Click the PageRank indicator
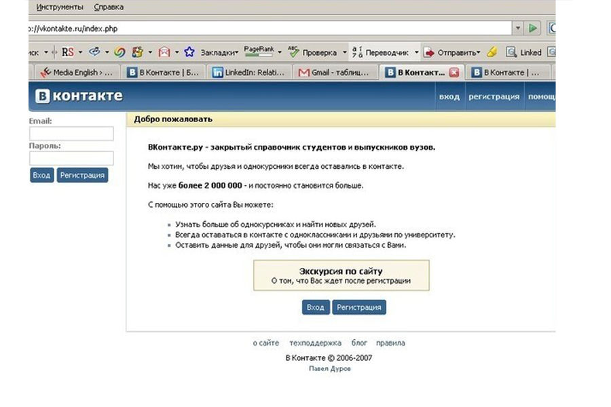The height and width of the screenshot is (407, 611). [x=259, y=51]
